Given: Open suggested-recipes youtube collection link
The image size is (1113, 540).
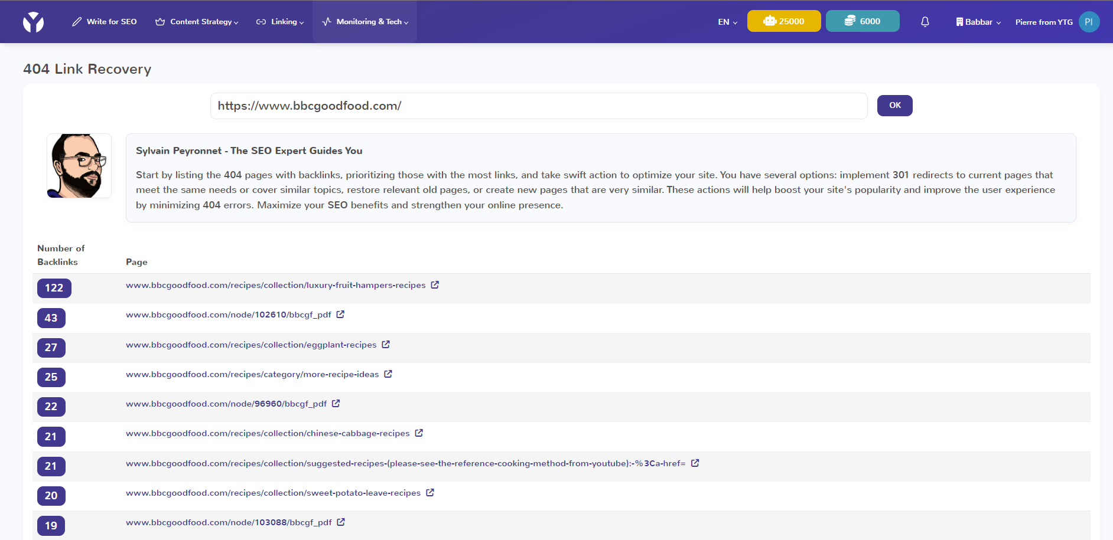Looking at the screenshot, I should (405, 463).
